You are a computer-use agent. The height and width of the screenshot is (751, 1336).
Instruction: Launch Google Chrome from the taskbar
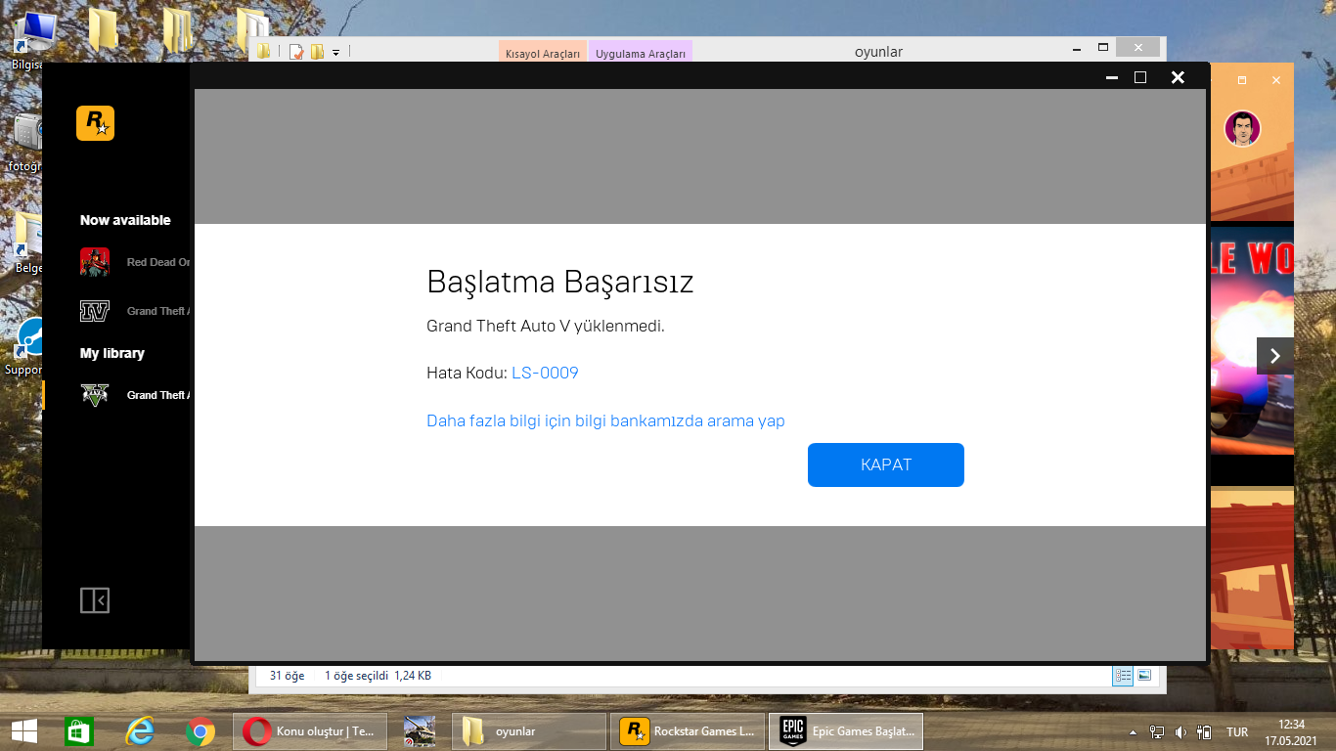[200, 730]
